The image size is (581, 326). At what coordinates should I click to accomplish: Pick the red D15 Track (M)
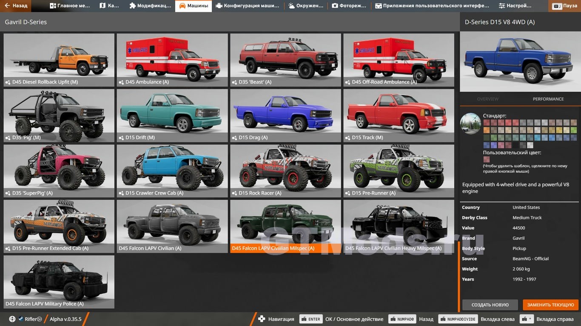coord(399,115)
